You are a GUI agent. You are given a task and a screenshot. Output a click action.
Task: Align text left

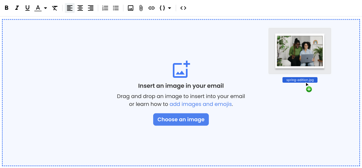tap(70, 8)
